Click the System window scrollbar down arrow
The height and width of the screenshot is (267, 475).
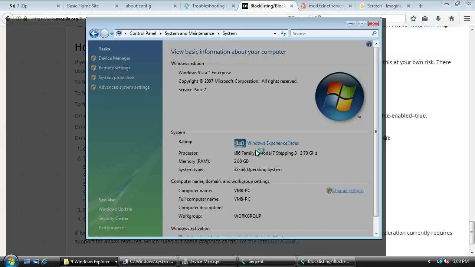coord(376,233)
